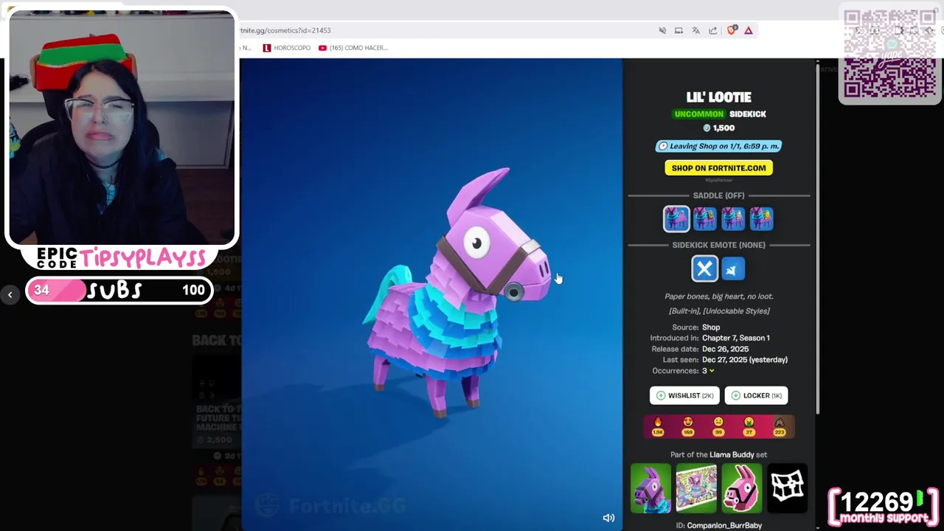The image size is (944, 531).
Task: Click the LIL' LOOTIE title
Action: (718, 97)
